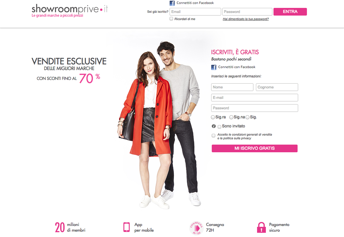This screenshot has height=237, width=344.
Task: Choose the Sig. radio option
Action: (247, 117)
